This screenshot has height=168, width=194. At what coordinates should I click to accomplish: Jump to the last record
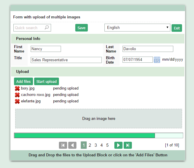pyautogui.click(x=128, y=145)
